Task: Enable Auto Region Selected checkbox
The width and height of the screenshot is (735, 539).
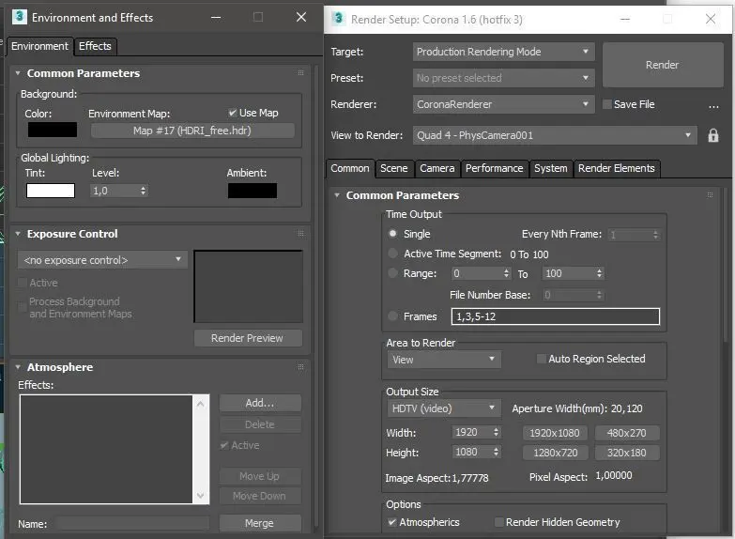Action: (541, 359)
